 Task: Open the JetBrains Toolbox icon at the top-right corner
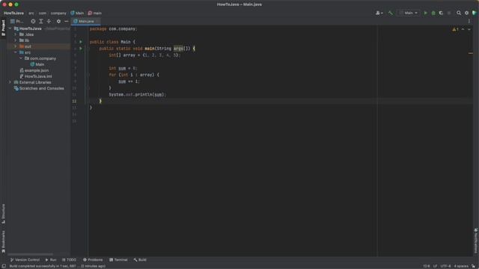(x=474, y=13)
